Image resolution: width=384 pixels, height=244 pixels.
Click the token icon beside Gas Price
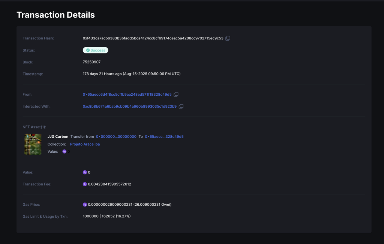[85, 205]
